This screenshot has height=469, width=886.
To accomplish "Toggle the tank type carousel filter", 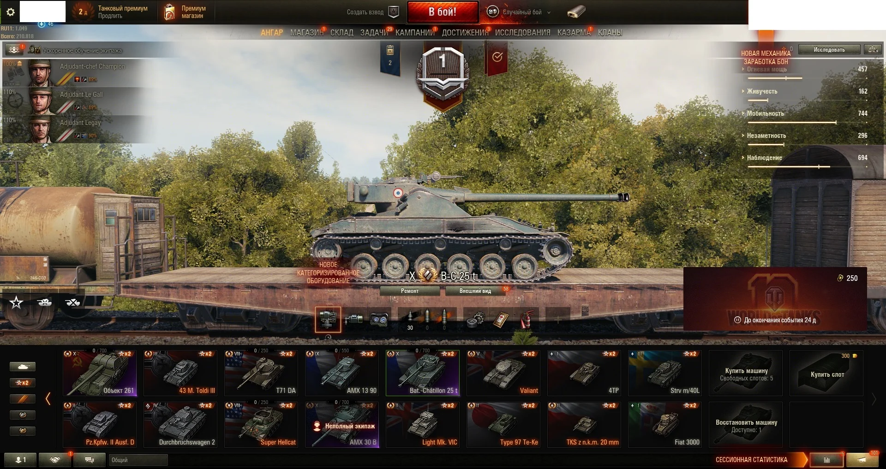I will (22, 367).
